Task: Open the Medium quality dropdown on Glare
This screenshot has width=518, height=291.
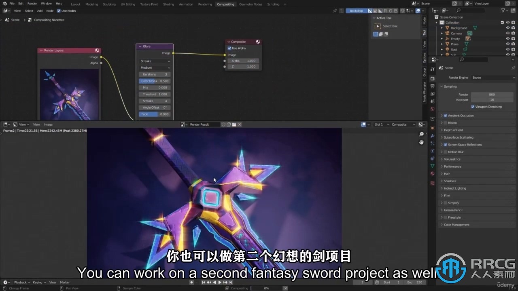Action: click(155, 68)
